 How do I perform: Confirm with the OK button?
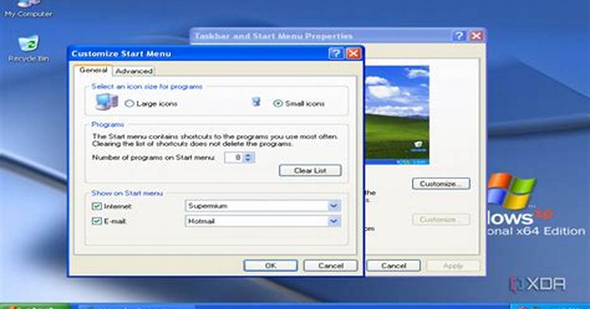tap(270, 265)
